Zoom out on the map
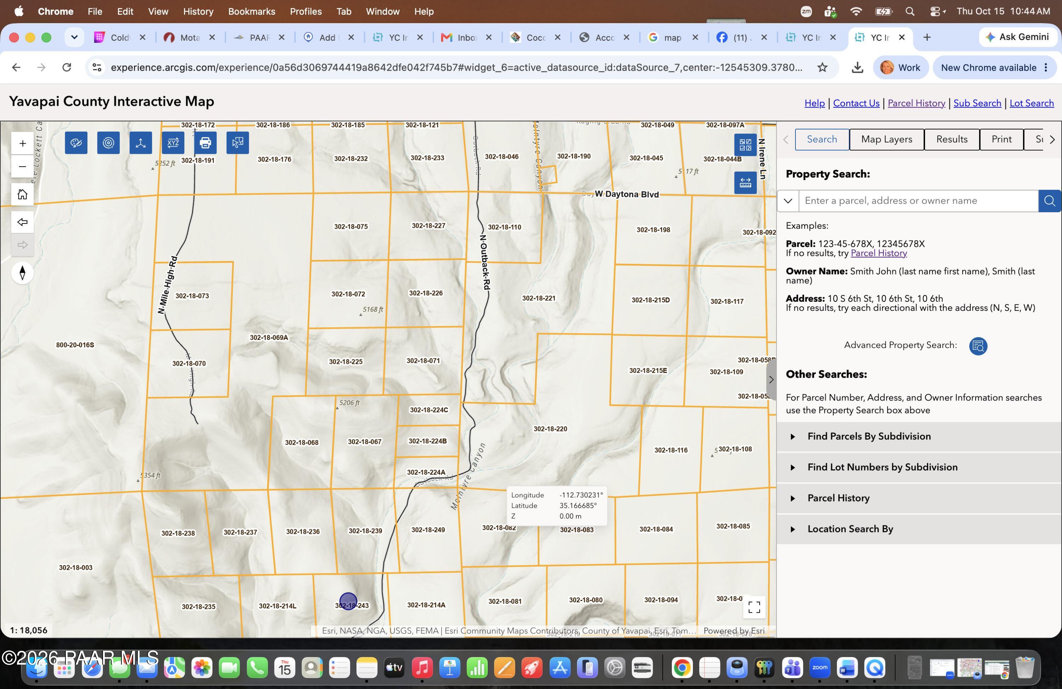This screenshot has width=1062, height=689. coord(22,166)
